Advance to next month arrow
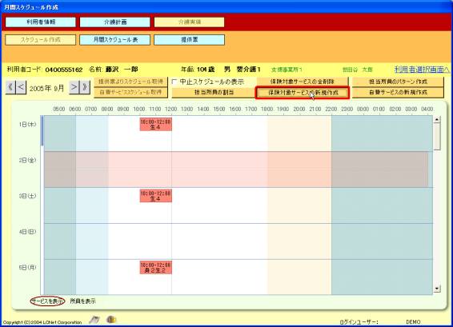The width and height of the screenshot is (453, 327). point(74,87)
